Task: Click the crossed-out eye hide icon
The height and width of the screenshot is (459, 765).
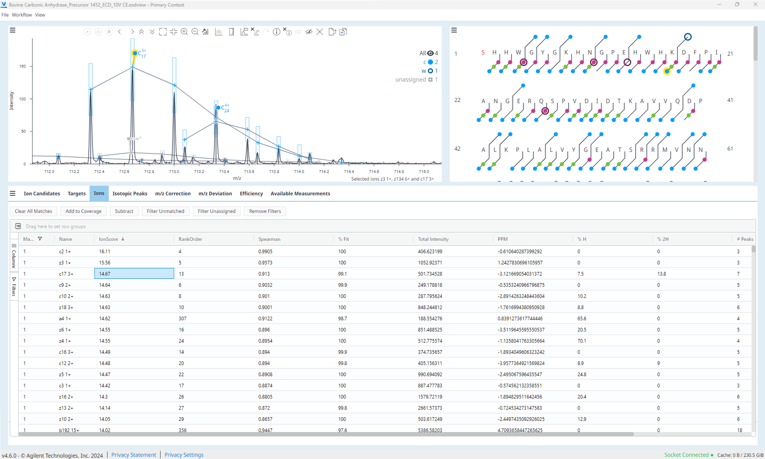Action: coord(309,31)
